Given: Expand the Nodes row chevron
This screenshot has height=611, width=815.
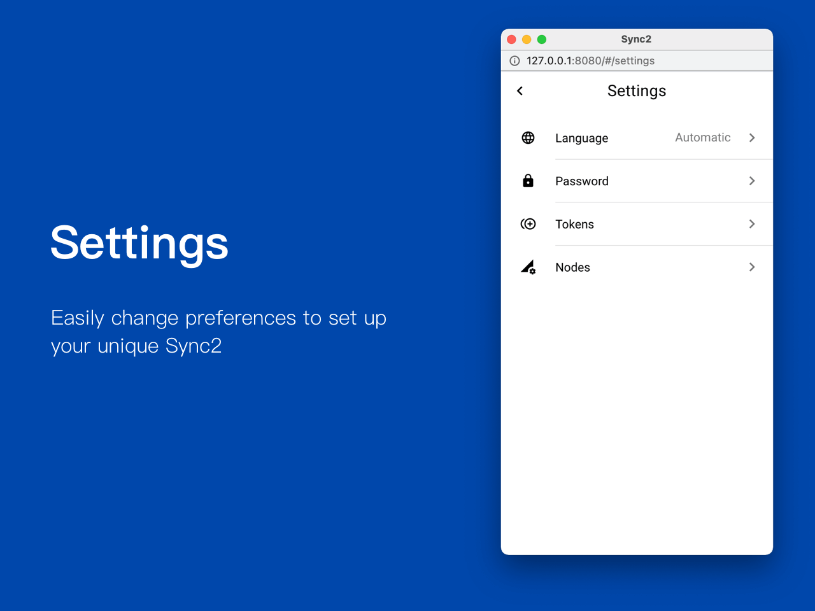Looking at the screenshot, I should coord(752,267).
